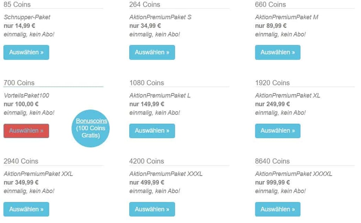
Task: Click the AktionPremiumPaket XL package name
Action: pyautogui.click(x=288, y=95)
